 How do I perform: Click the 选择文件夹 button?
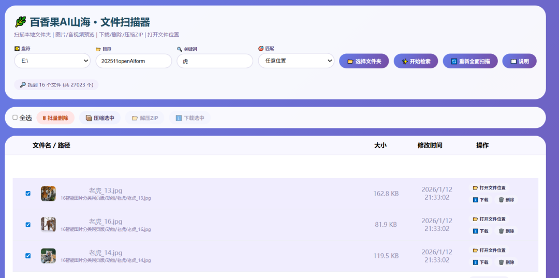click(364, 61)
